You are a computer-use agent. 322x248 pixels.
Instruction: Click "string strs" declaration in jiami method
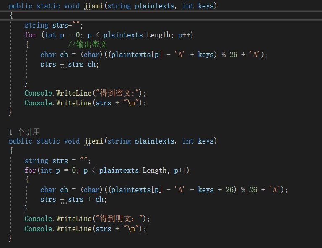point(46,25)
